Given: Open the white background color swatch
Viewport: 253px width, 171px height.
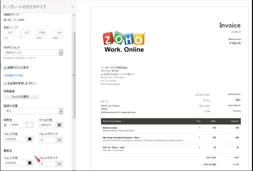Looking at the screenshot, I should click(30, 125).
